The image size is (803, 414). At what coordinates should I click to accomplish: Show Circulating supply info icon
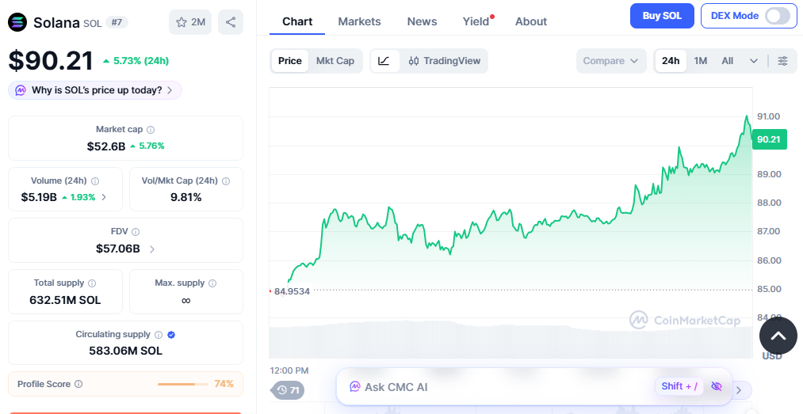[159, 335]
